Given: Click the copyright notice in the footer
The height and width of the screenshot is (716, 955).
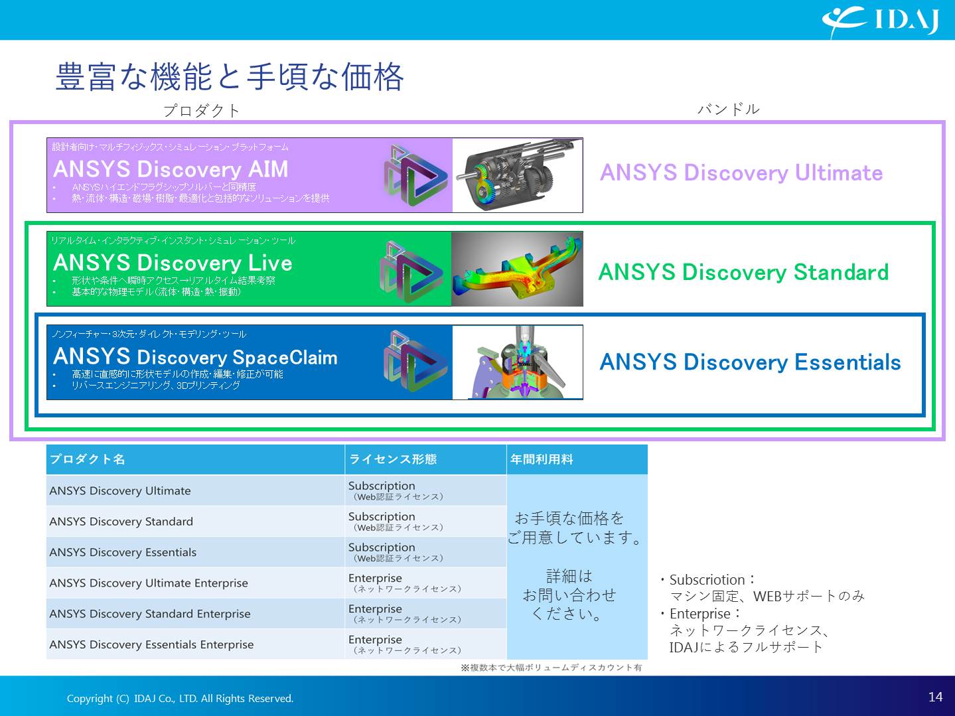Looking at the screenshot, I should click(180, 698).
